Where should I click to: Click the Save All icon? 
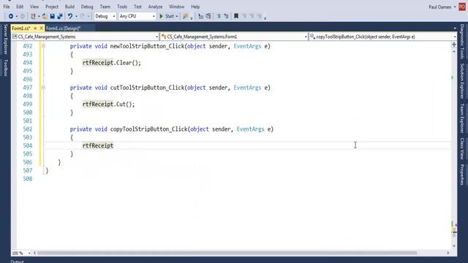click(60, 16)
